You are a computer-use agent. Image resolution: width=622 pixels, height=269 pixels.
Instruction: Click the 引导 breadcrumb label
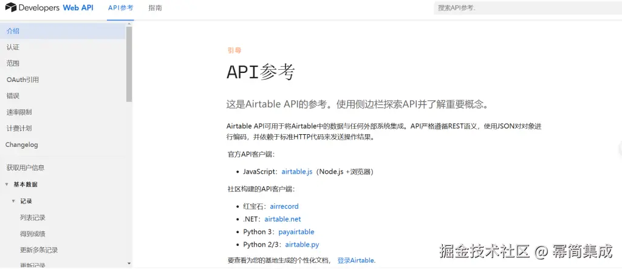tap(234, 50)
